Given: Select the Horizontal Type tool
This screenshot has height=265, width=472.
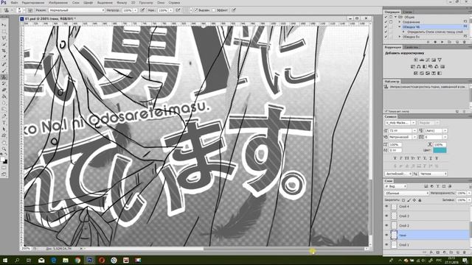Looking at the screenshot, I should 4,123.
